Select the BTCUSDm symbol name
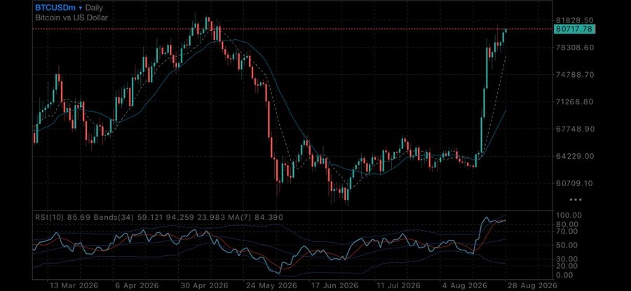Image resolution: width=631 pixels, height=291 pixels. click(x=55, y=8)
